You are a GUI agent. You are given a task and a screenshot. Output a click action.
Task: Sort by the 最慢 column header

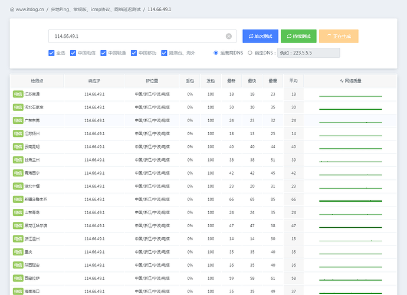(x=273, y=81)
